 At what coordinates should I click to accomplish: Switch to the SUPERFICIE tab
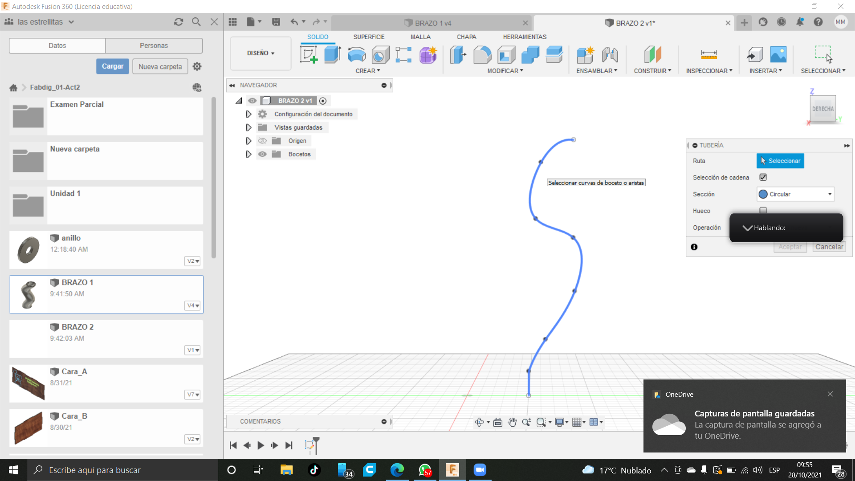click(x=369, y=37)
